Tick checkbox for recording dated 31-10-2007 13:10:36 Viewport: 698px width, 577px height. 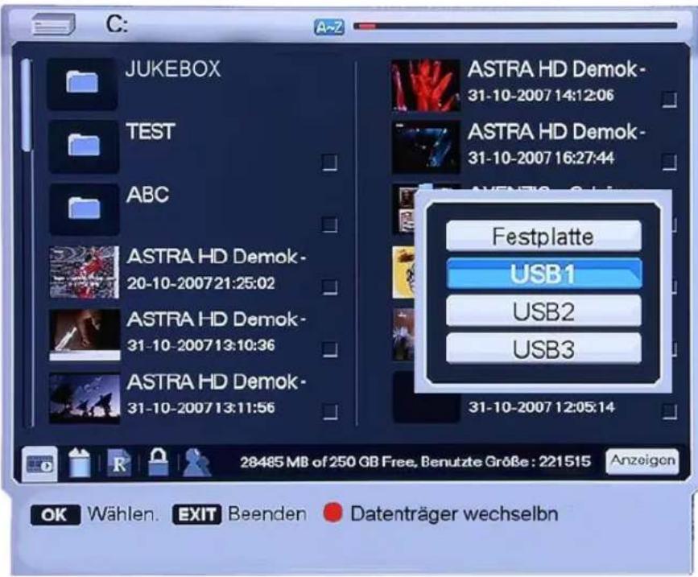[329, 350]
